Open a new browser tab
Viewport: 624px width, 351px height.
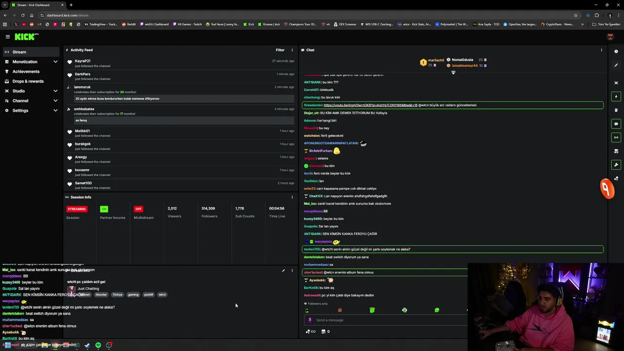point(71,5)
